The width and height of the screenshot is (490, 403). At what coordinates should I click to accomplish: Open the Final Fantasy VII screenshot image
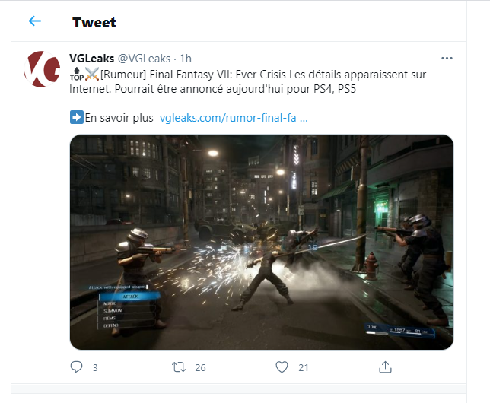(262, 242)
